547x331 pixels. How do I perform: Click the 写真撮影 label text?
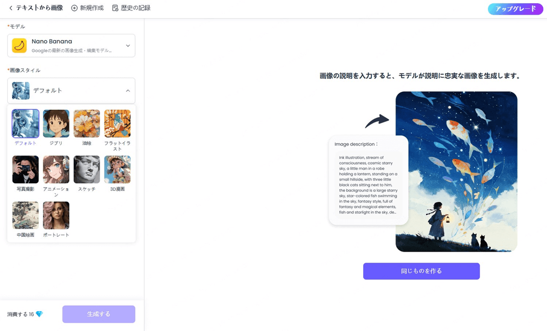tap(26, 189)
